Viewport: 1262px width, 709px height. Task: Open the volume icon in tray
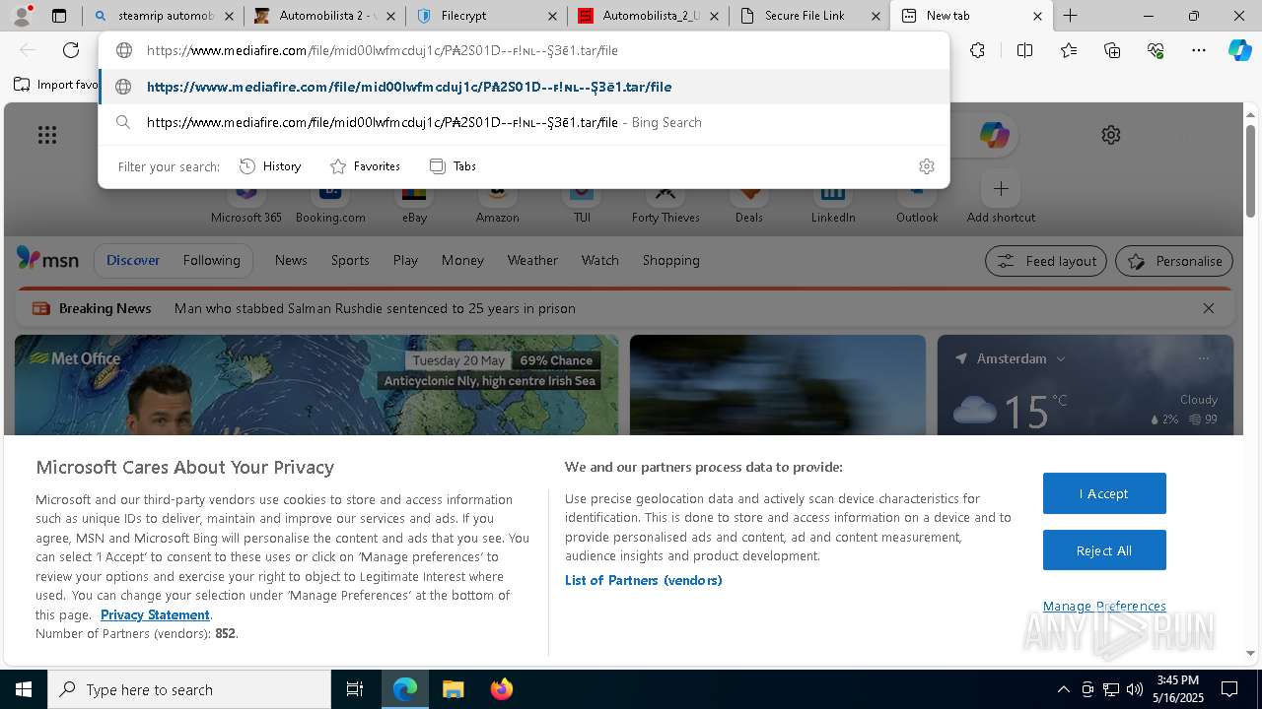[x=1134, y=689]
